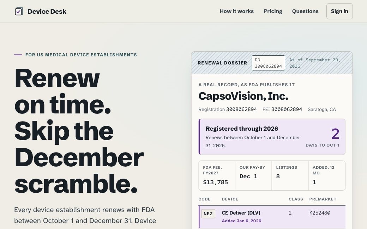Viewport: 367px width, 229px height.
Task: Open premarket number K252480
Action: (319, 213)
